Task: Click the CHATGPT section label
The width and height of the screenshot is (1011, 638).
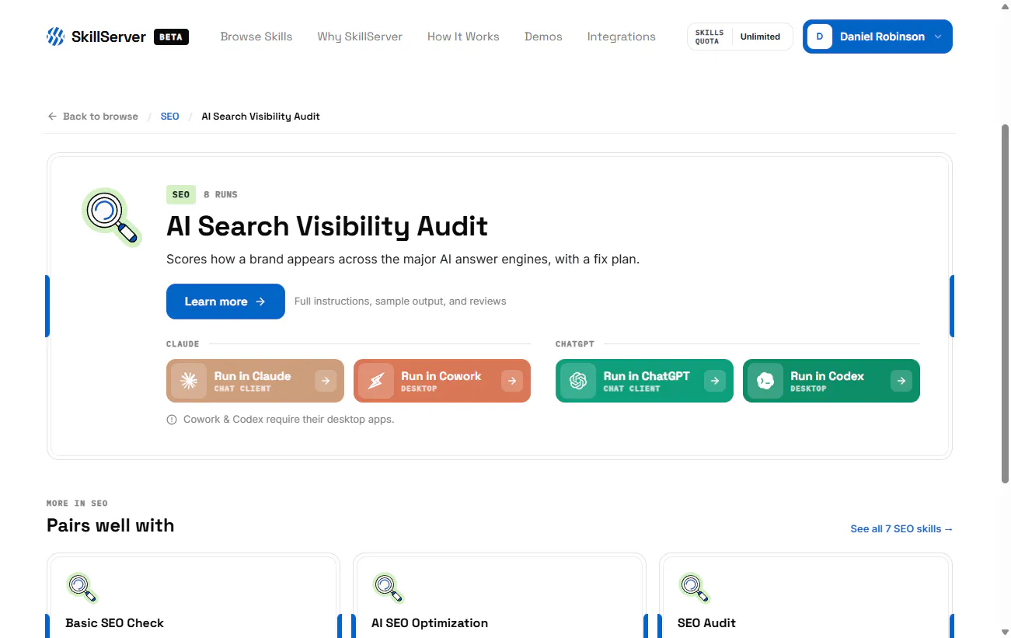Action: tap(575, 343)
